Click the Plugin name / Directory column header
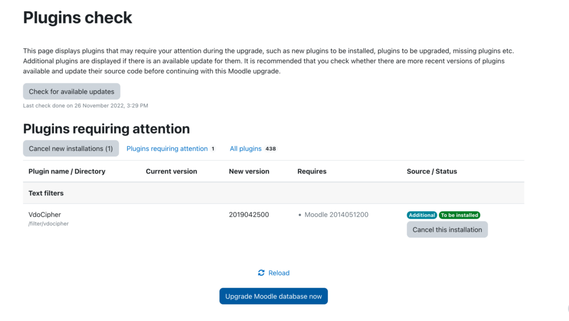Screen dimensions: 569x321 click(67, 171)
